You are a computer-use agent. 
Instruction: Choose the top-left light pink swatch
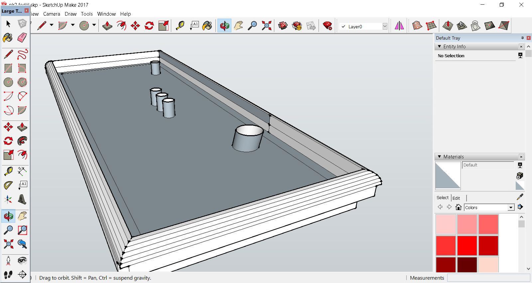(446, 224)
